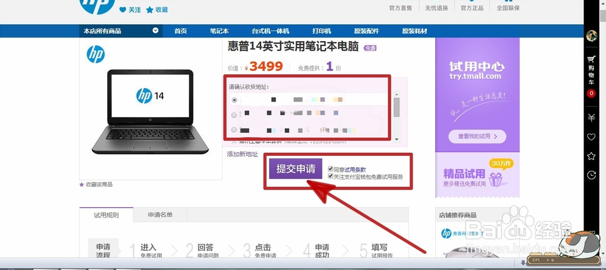Open the 笔记本 menu item
Viewport: 606px width, 270px height.
pyautogui.click(x=219, y=31)
